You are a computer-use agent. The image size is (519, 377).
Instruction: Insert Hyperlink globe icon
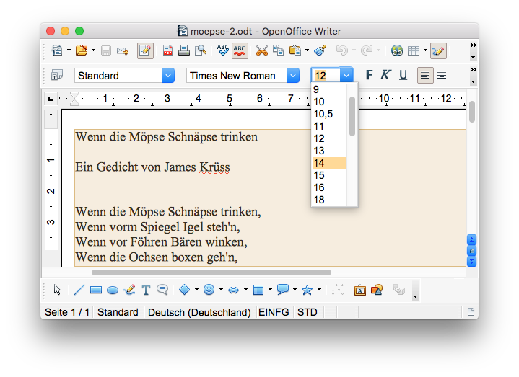(x=397, y=50)
